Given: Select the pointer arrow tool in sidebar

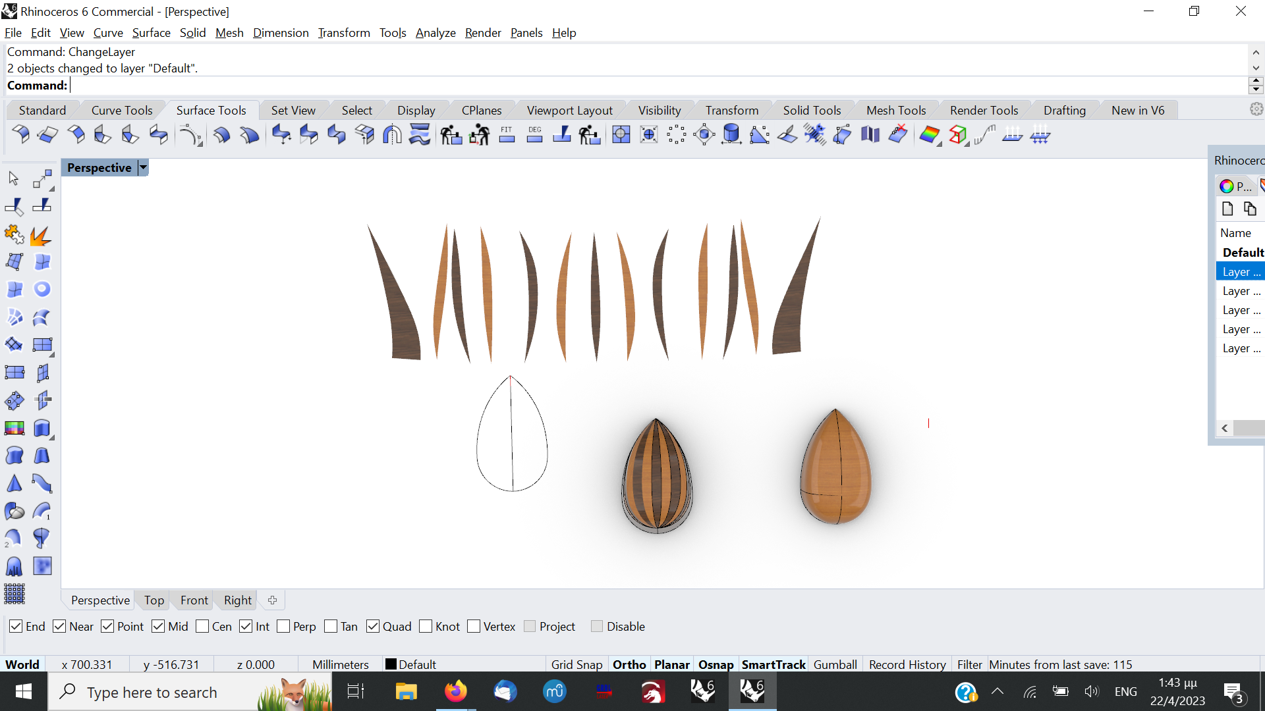Looking at the screenshot, I should pyautogui.click(x=14, y=178).
